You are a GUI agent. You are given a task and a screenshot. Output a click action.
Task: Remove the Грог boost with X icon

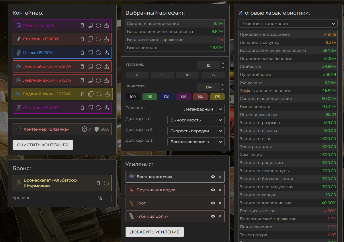[x=220, y=203]
